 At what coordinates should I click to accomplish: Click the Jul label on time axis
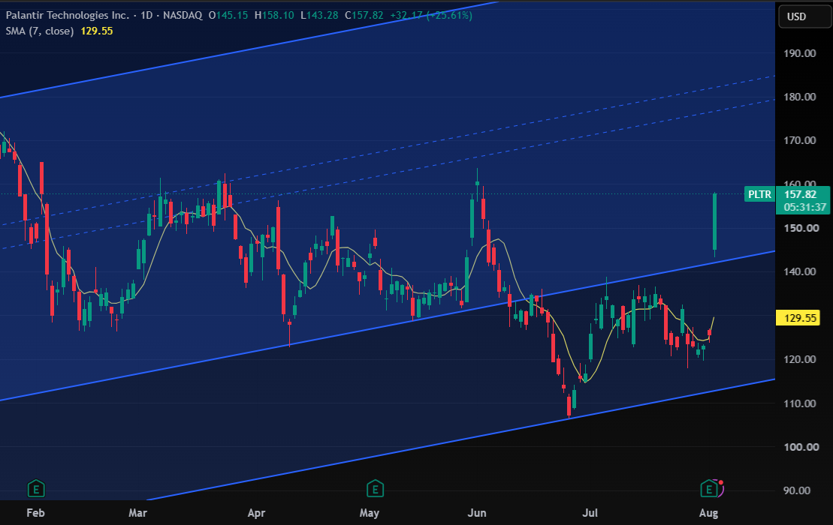[x=590, y=513]
